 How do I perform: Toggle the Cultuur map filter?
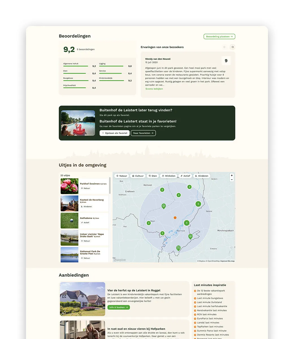tap(138, 176)
